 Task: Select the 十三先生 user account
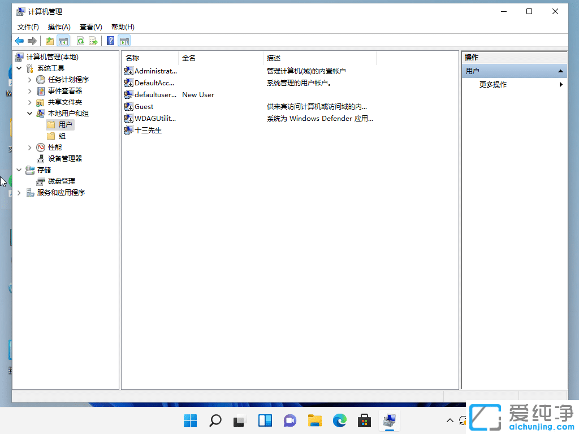click(x=148, y=130)
